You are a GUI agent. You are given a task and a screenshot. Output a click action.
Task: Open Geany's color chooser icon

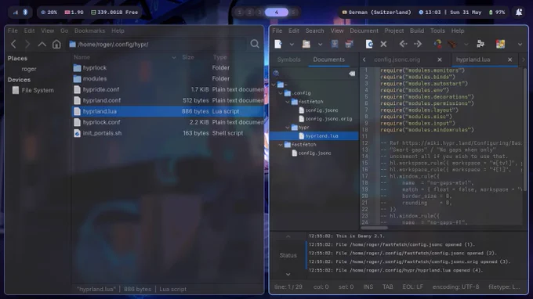(500, 44)
